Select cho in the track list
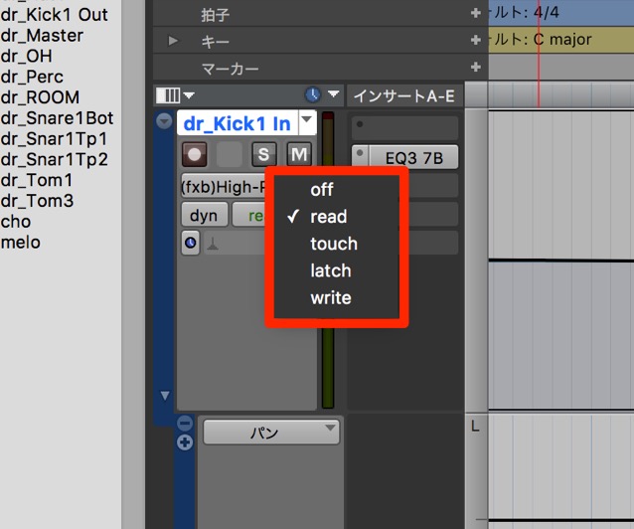634x529 pixels. [x=16, y=222]
